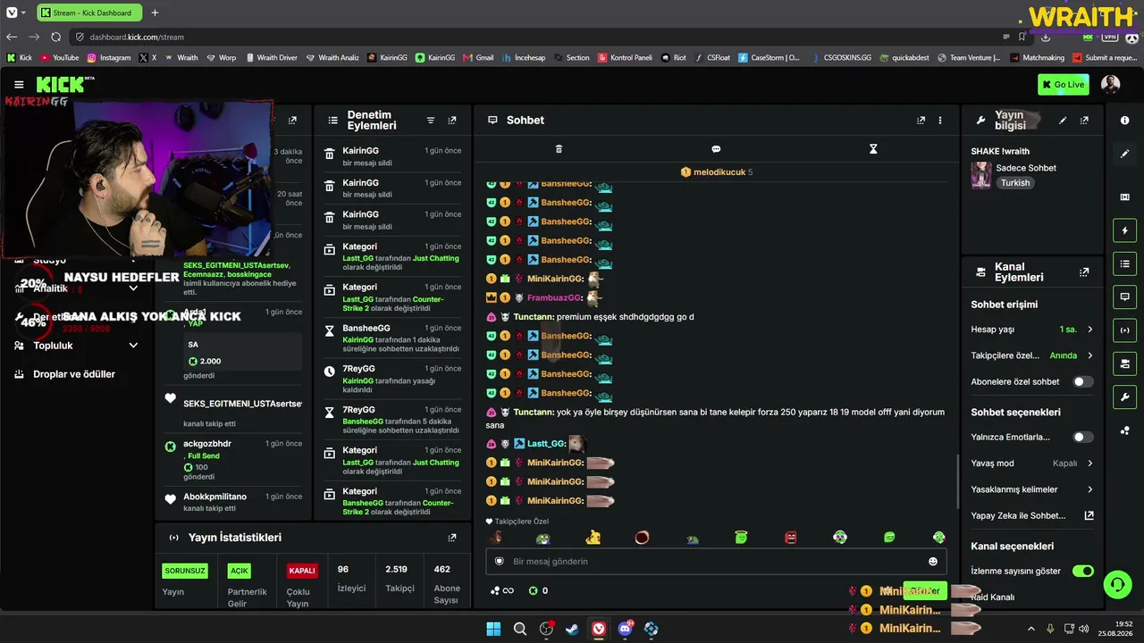Click the melodikucuk pinned gifter name
1144x643 pixels.
coord(719,172)
